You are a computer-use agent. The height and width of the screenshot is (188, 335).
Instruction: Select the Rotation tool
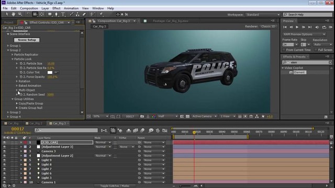click(x=28, y=14)
